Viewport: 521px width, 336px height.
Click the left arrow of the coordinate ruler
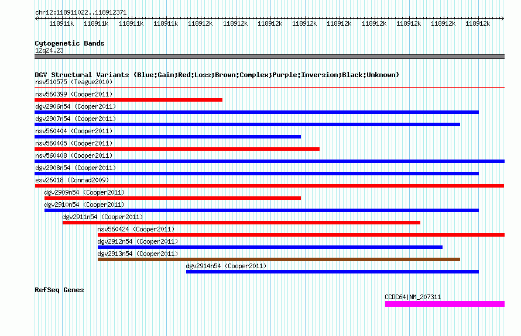click(36, 19)
